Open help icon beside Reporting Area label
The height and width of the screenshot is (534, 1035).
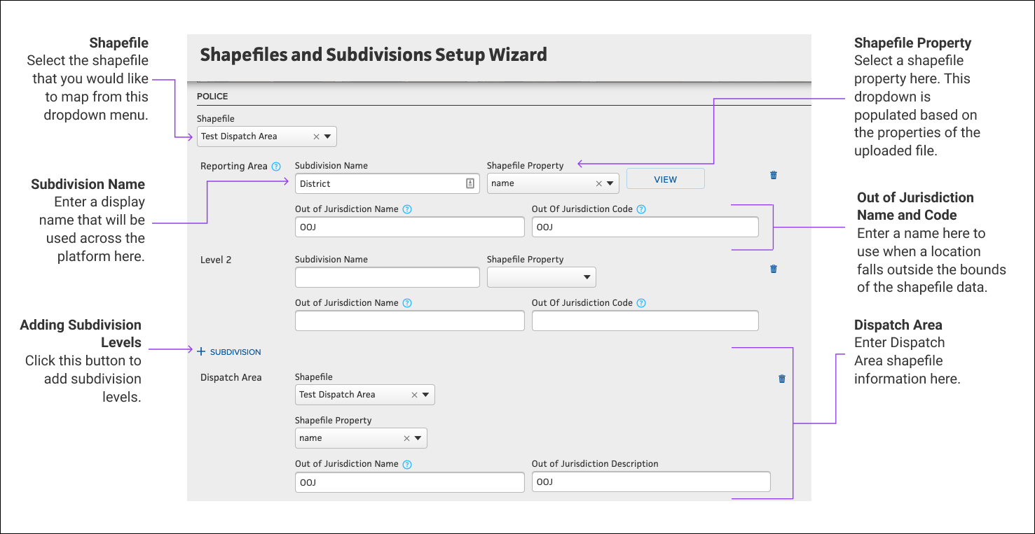point(276,167)
